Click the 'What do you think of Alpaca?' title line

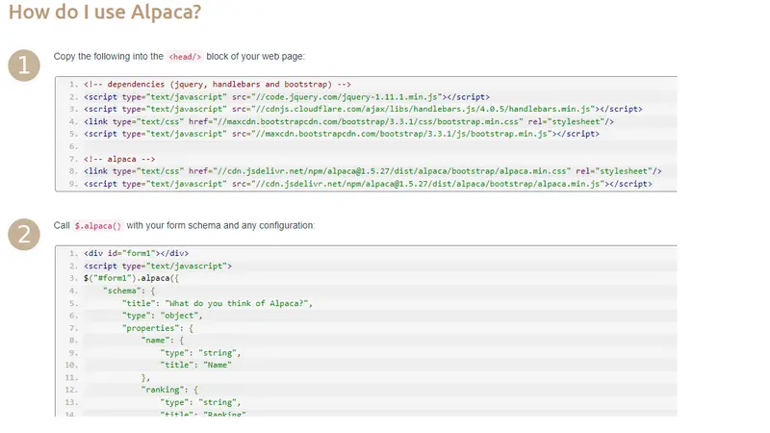point(218,303)
